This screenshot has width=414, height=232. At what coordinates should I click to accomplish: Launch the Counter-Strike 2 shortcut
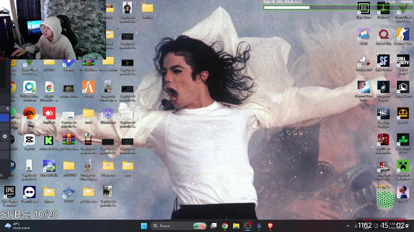403,39
